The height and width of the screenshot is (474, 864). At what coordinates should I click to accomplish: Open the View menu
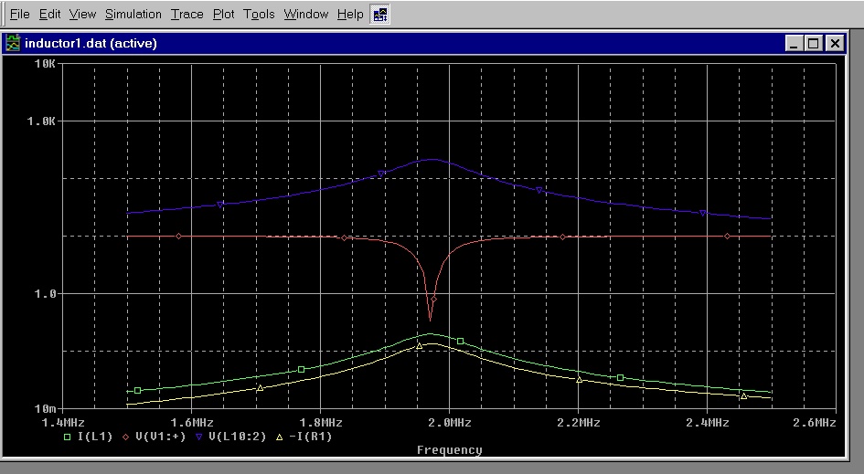(x=82, y=15)
